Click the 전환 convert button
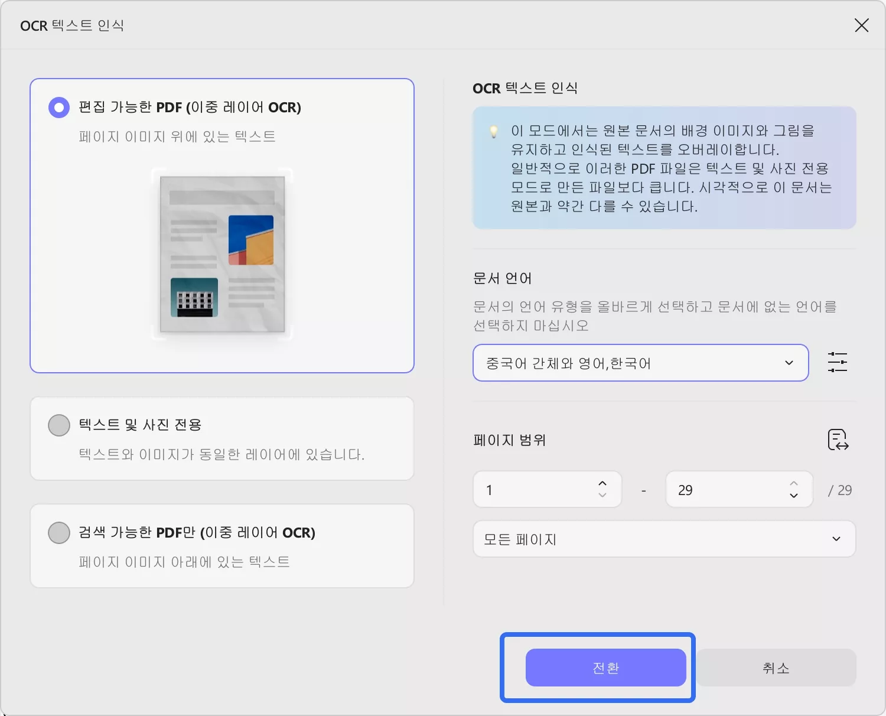The image size is (886, 716). [x=605, y=667]
